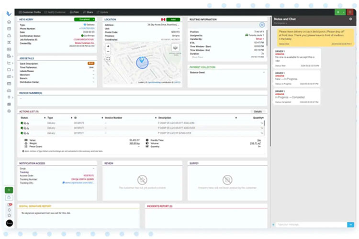Open the OpenStreetMap attribution link
Viewport: 359px width, 239px height.
tap(154, 82)
